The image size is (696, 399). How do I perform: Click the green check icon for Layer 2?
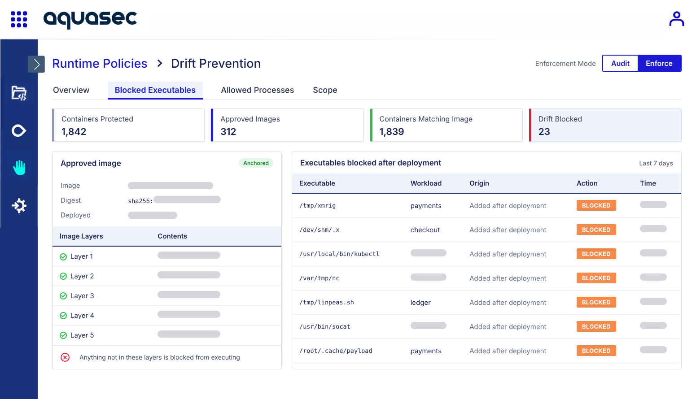(63, 277)
